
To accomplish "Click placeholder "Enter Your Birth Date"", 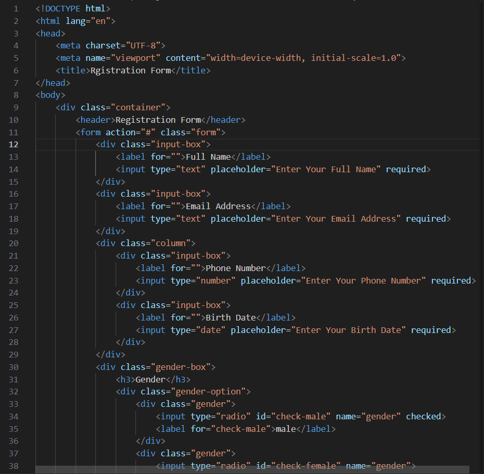I will [348, 330].
